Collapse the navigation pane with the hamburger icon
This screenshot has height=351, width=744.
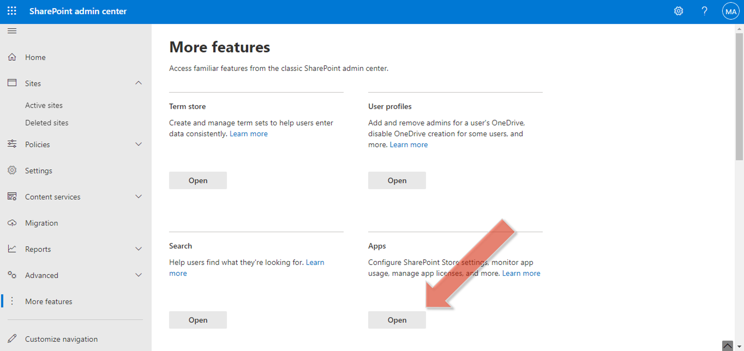[12, 31]
